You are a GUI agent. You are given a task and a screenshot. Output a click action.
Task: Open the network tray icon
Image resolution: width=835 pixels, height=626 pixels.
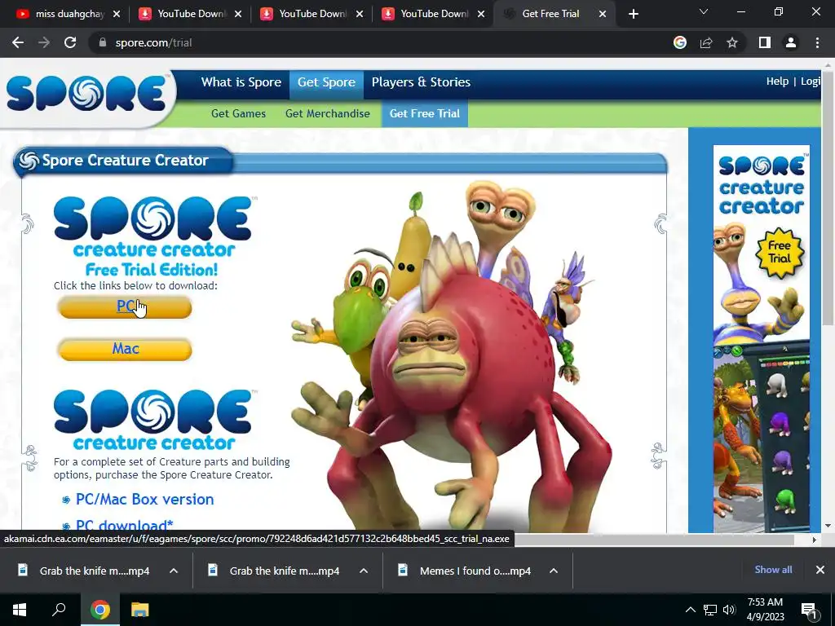click(x=710, y=610)
